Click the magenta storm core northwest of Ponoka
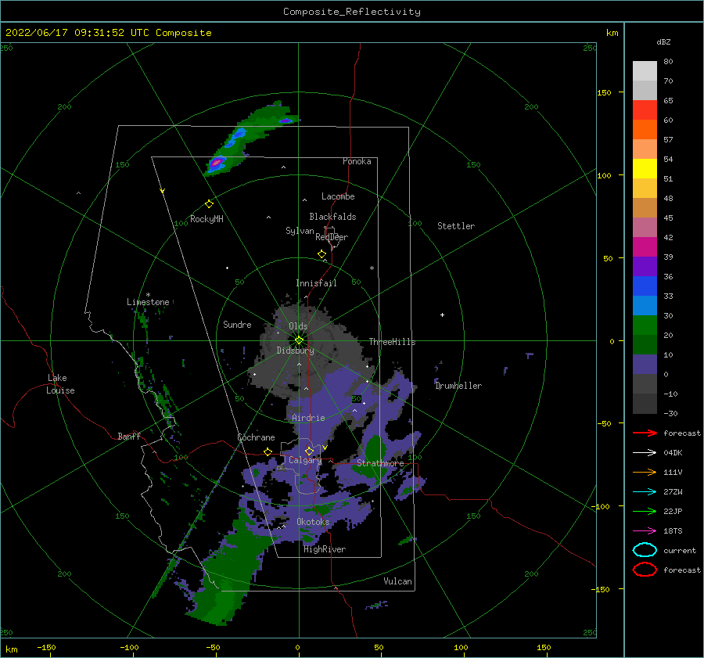 click(x=217, y=163)
